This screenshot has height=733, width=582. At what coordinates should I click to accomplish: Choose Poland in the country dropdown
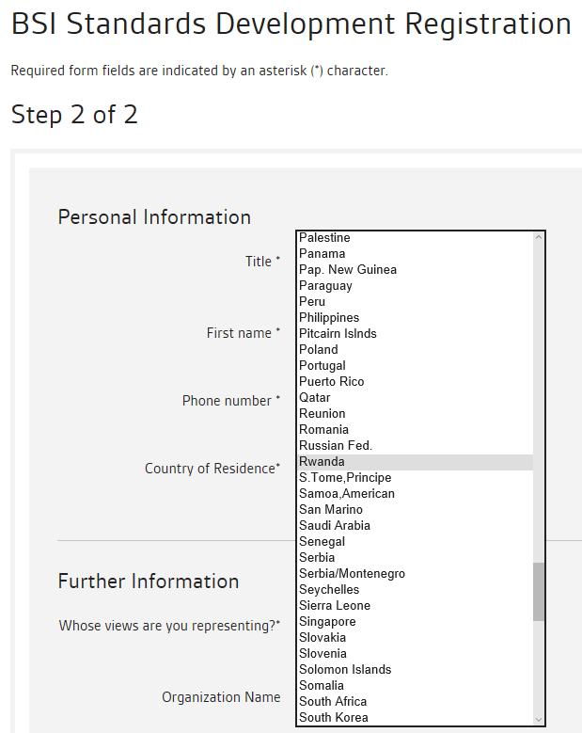point(318,350)
